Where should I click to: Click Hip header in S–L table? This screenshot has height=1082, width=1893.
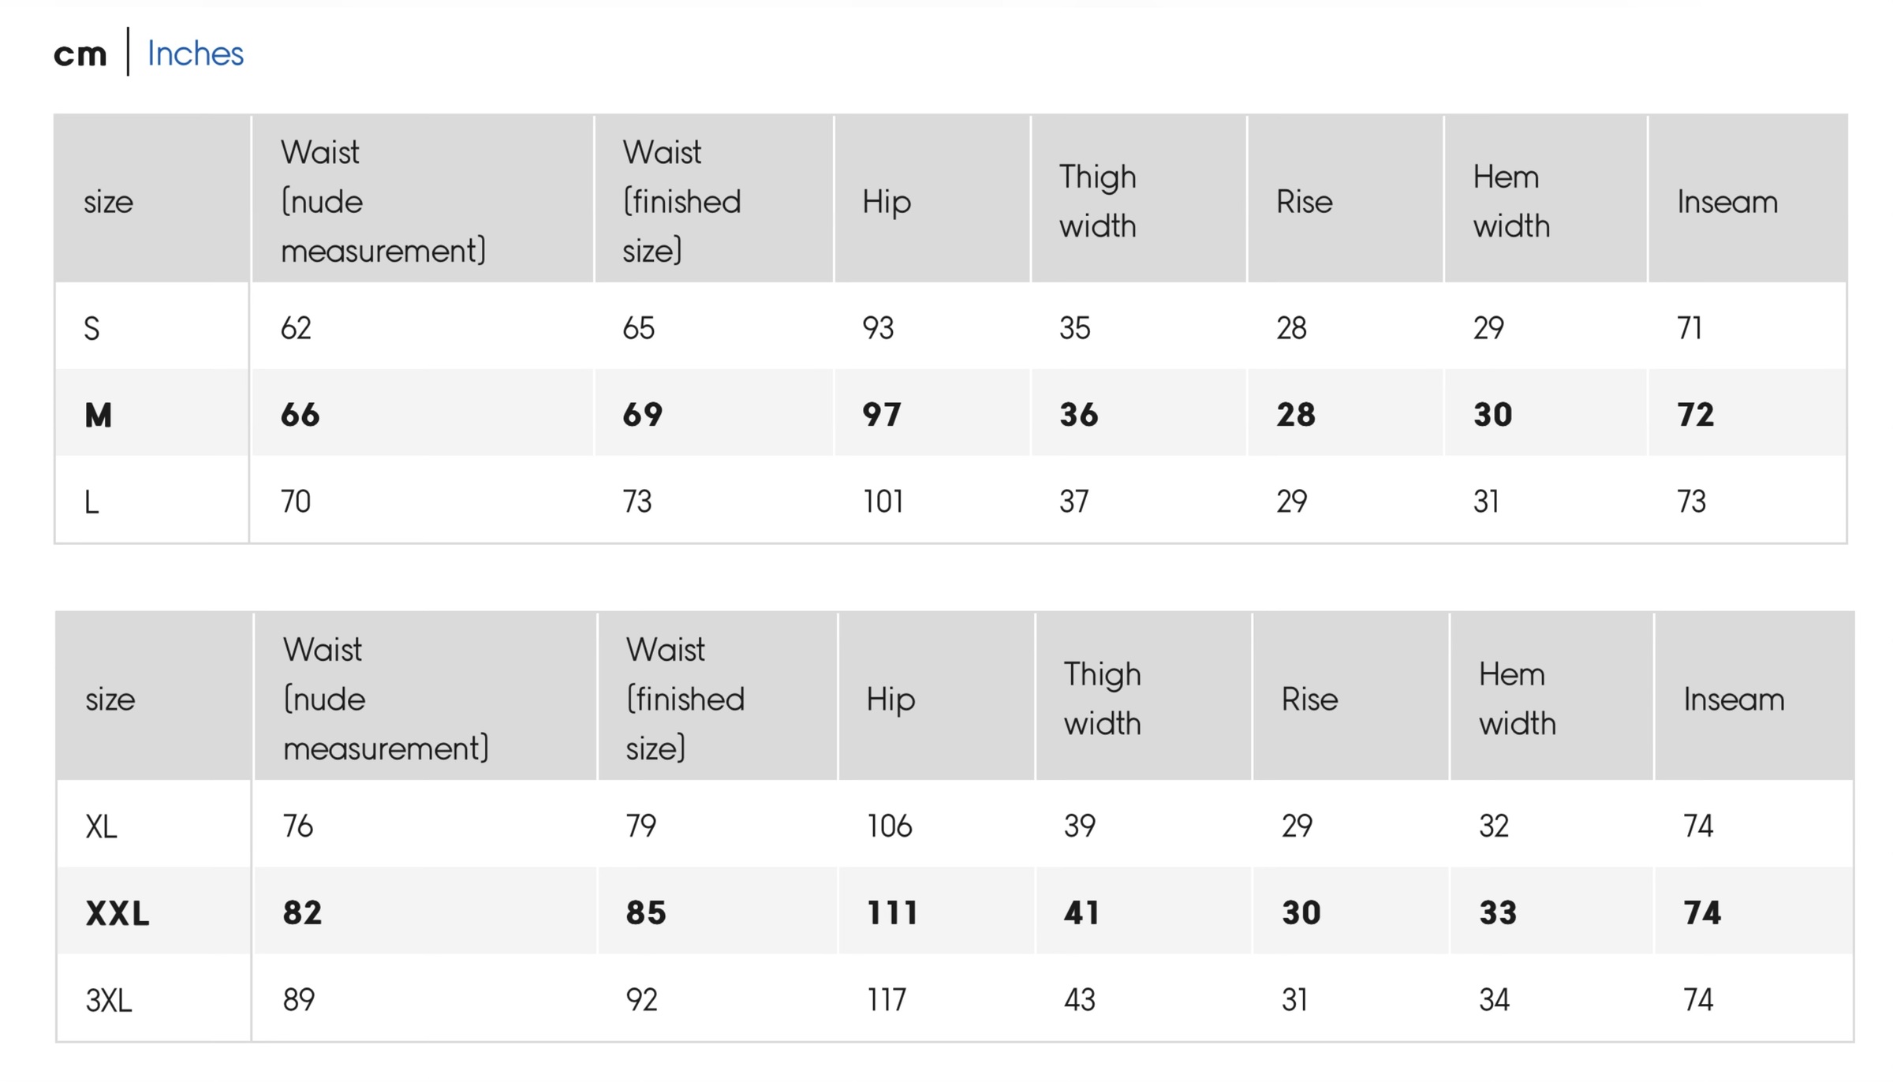(887, 202)
